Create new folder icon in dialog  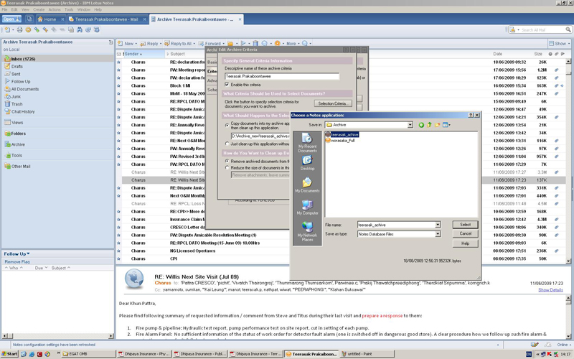point(438,125)
